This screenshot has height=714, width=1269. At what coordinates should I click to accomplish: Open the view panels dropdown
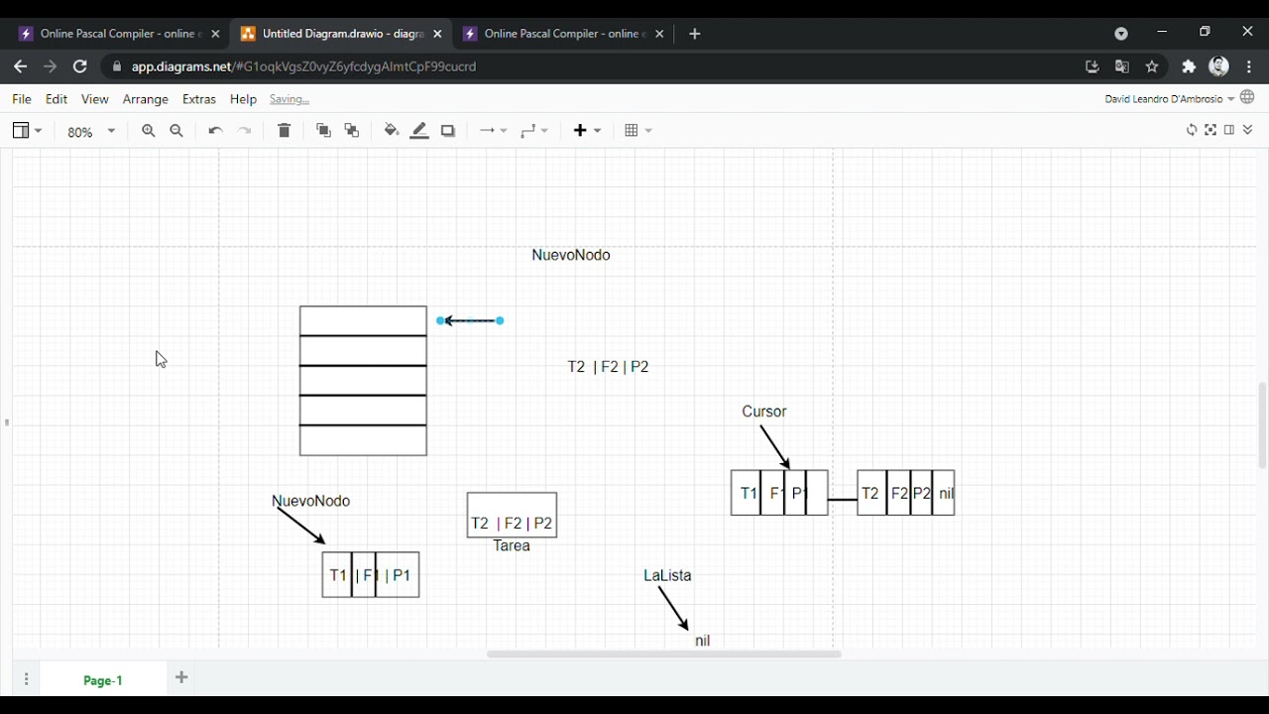coord(27,131)
